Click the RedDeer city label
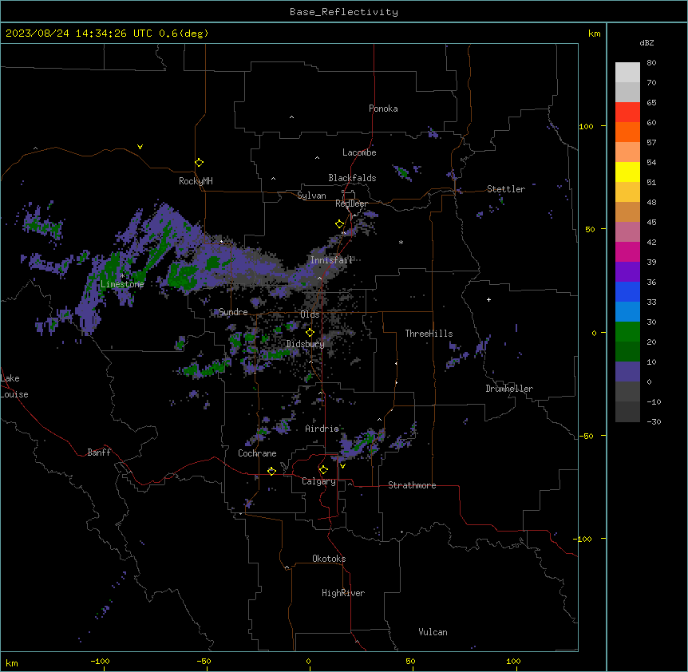This screenshot has height=672, width=688. [x=351, y=204]
